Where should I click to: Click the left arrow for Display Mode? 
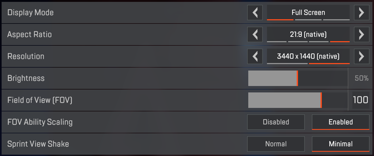click(255, 13)
